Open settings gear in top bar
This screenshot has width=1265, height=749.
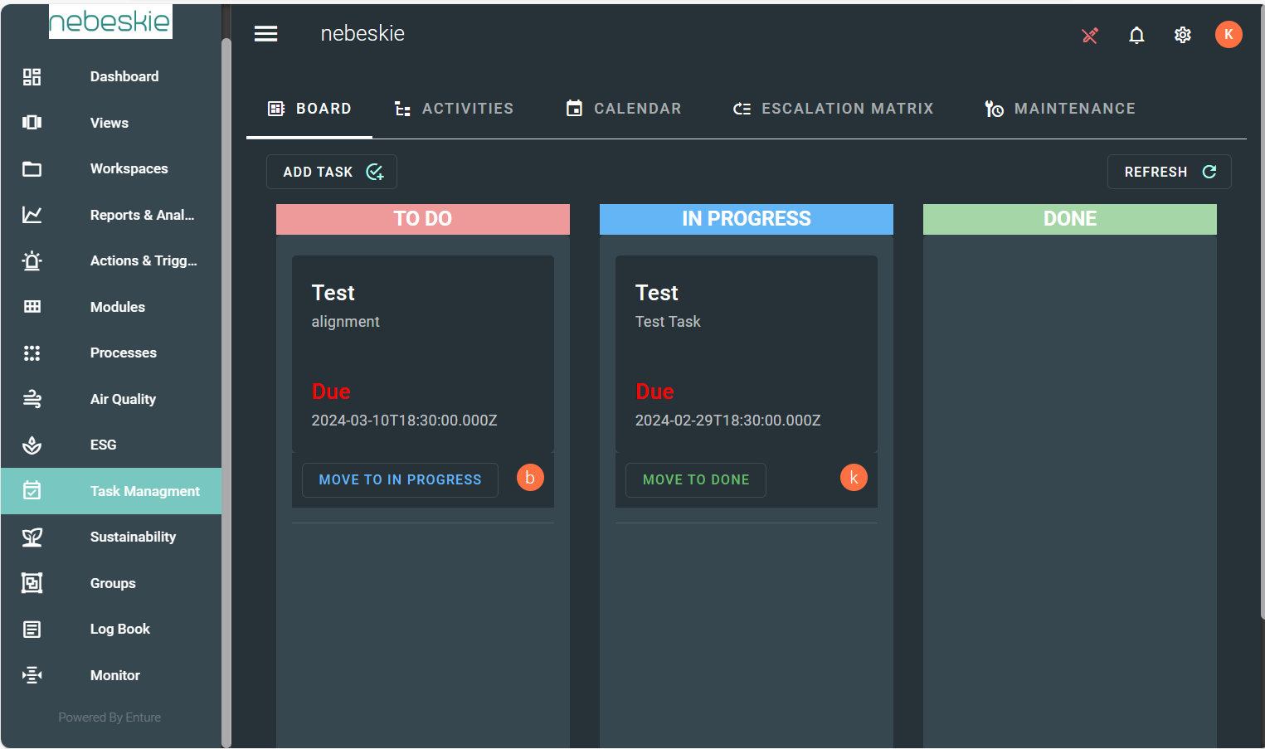point(1183,35)
